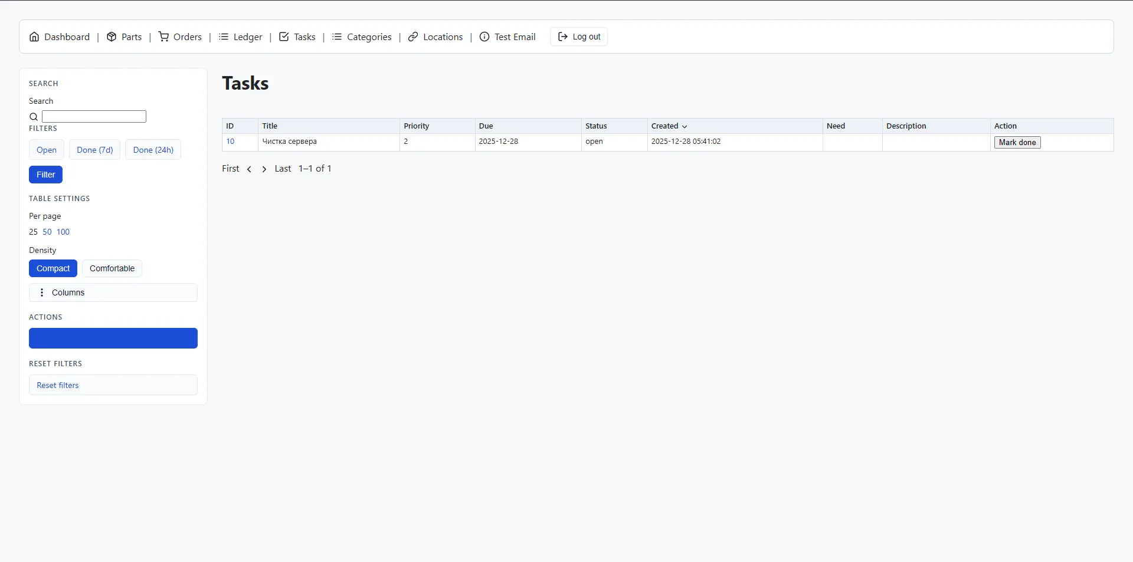Screen dimensions: 1133x562
Task: Click the Dashboard home icon
Action: point(34,37)
